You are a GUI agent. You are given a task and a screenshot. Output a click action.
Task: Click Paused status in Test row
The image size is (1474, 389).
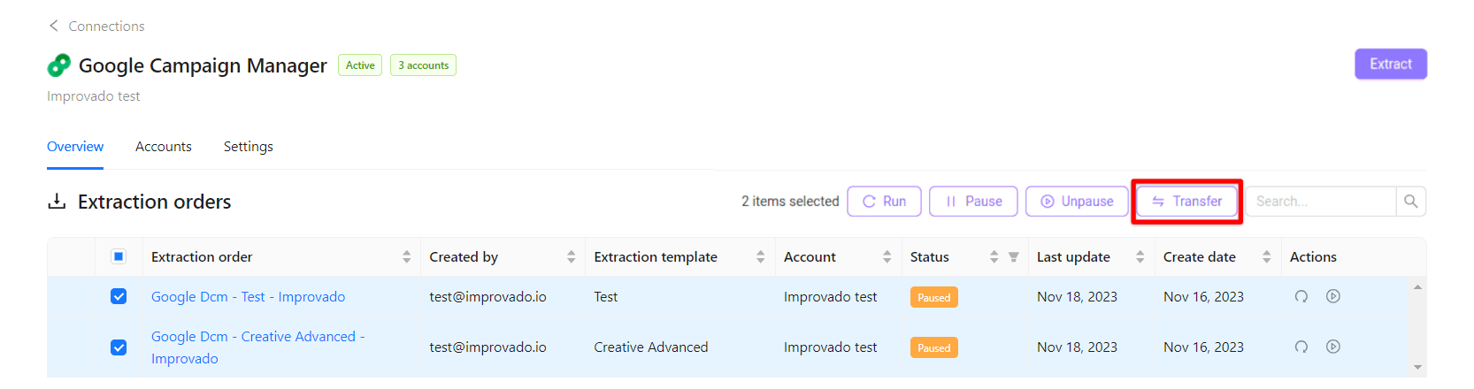click(934, 297)
